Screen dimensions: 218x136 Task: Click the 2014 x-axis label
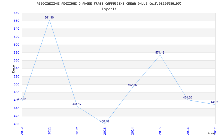point(132,131)
